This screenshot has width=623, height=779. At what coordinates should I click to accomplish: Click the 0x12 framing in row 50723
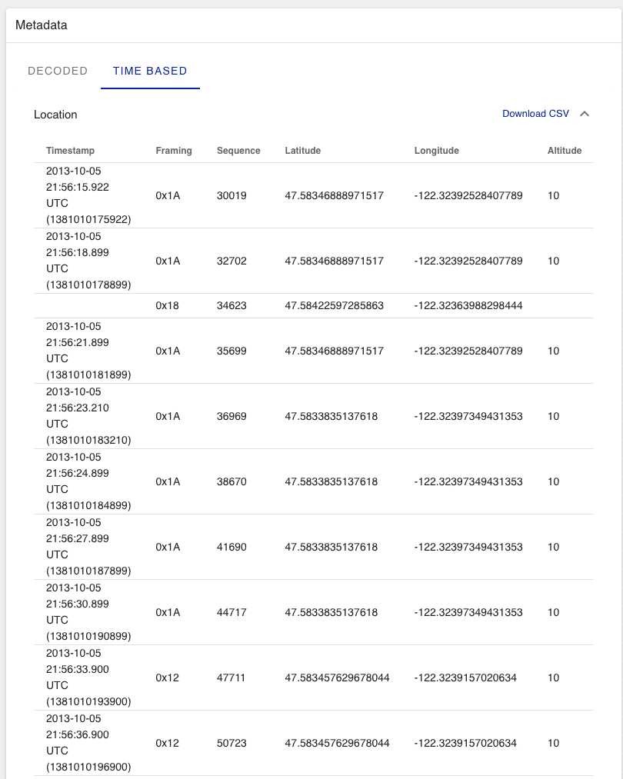pos(168,743)
